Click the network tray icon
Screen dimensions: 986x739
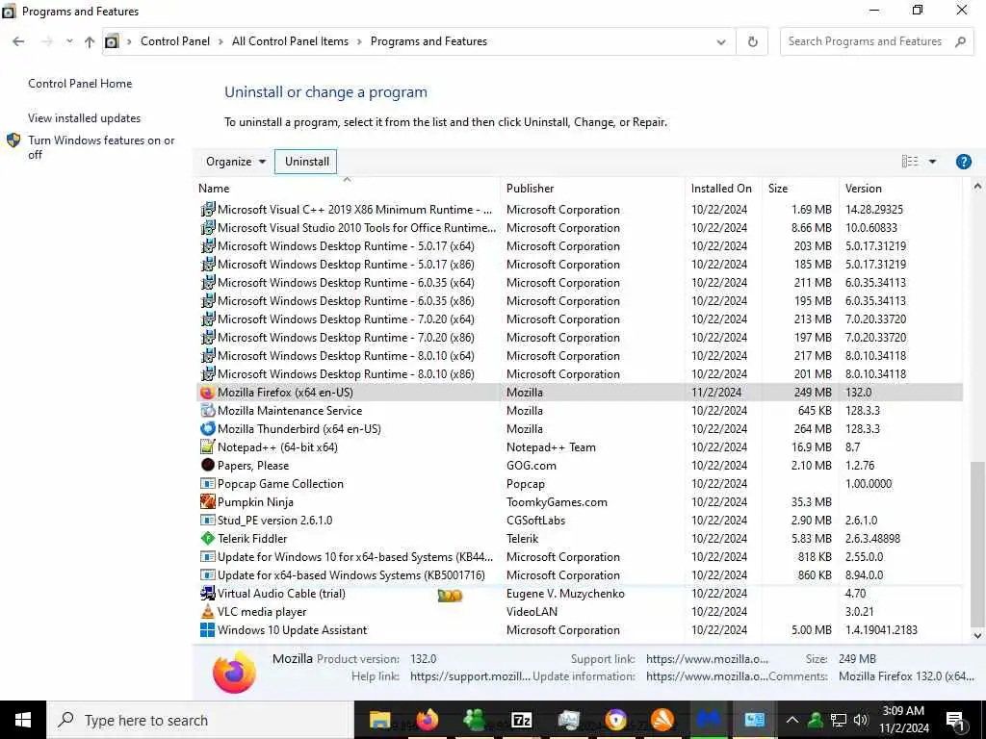pyautogui.click(x=839, y=720)
